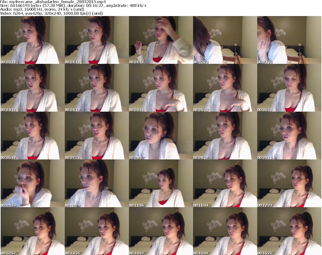
Task: Select the thumbnail frame stamped 00:01:51
Action: [161, 40]
